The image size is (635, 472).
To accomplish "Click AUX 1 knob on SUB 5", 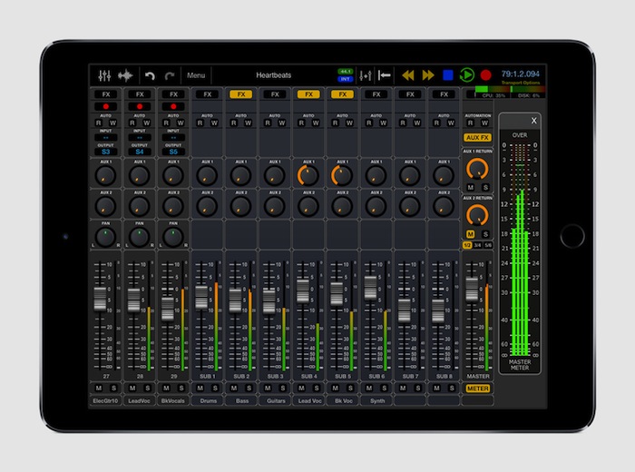I will [x=342, y=176].
